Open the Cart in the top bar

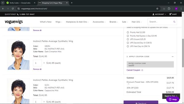pyautogui.click(x=173, y=14)
